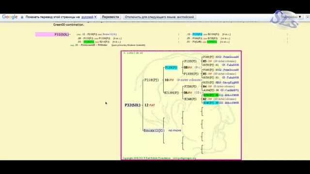
Task: Click the '.01 - P3(GdB)' entry in list
Action: point(194,42)
